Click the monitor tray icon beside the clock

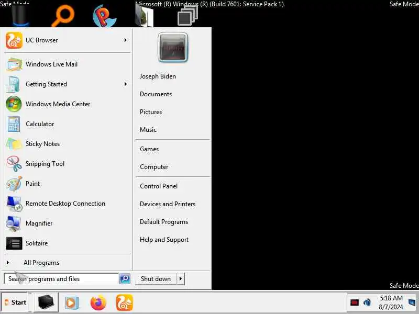click(x=412, y=303)
